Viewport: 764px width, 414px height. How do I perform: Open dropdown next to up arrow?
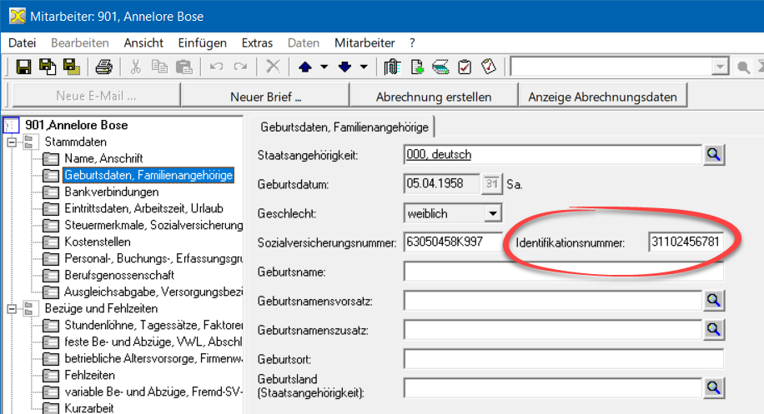coord(324,67)
